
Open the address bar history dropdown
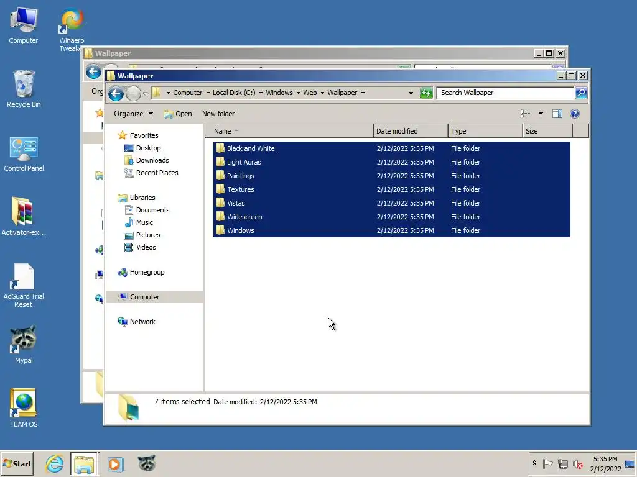411,93
